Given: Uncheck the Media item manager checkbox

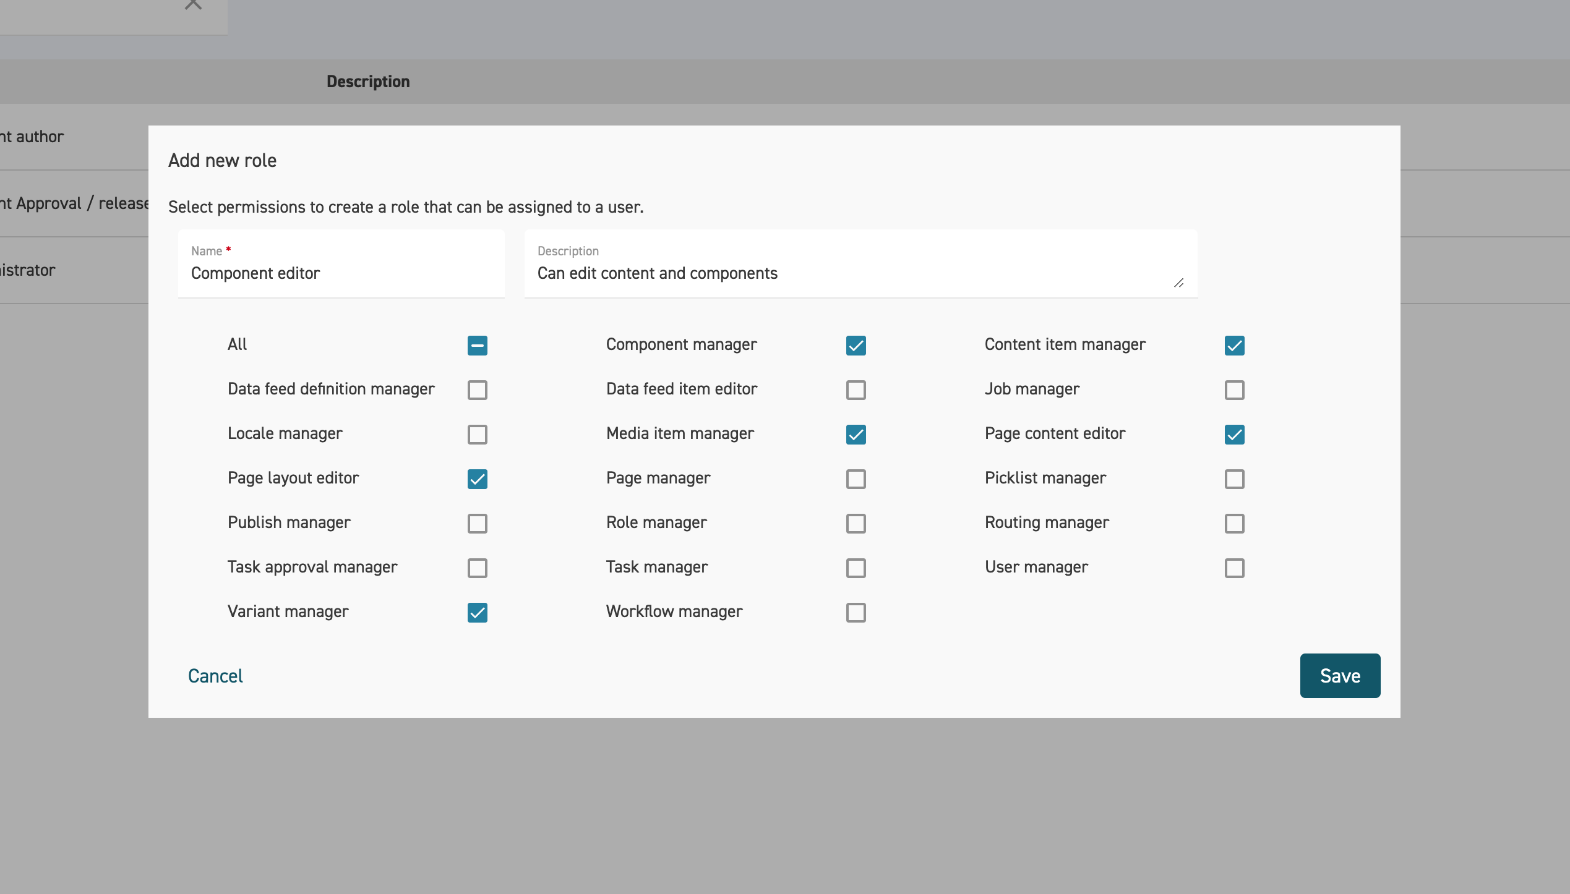Looking at the screenshot, I should [x=856, y=435].
